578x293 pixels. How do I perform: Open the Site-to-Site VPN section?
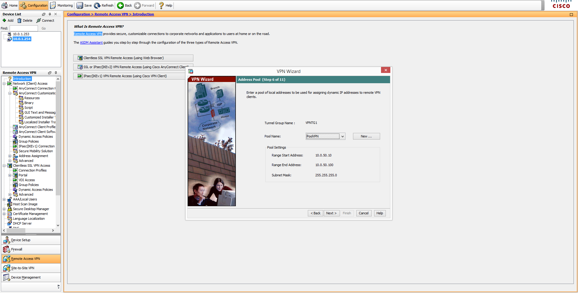coord(31,268)
